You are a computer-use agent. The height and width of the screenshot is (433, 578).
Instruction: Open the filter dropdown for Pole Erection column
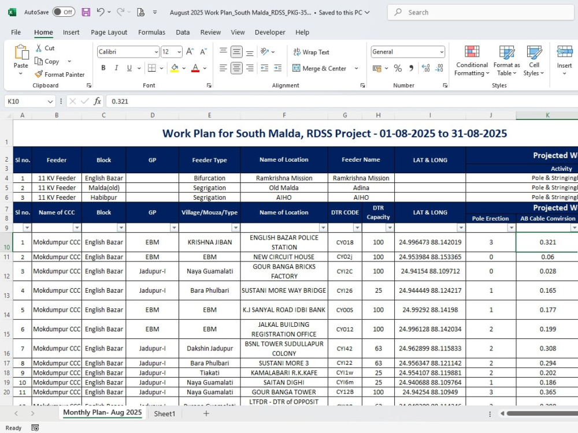(512, 227)
